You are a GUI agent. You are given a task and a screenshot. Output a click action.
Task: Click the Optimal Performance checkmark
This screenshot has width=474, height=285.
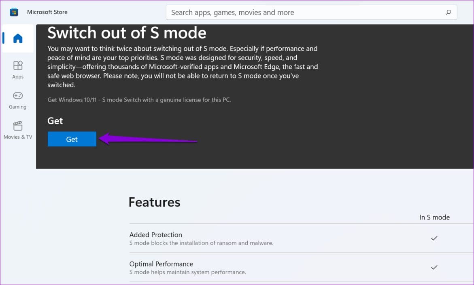[434, 267]
